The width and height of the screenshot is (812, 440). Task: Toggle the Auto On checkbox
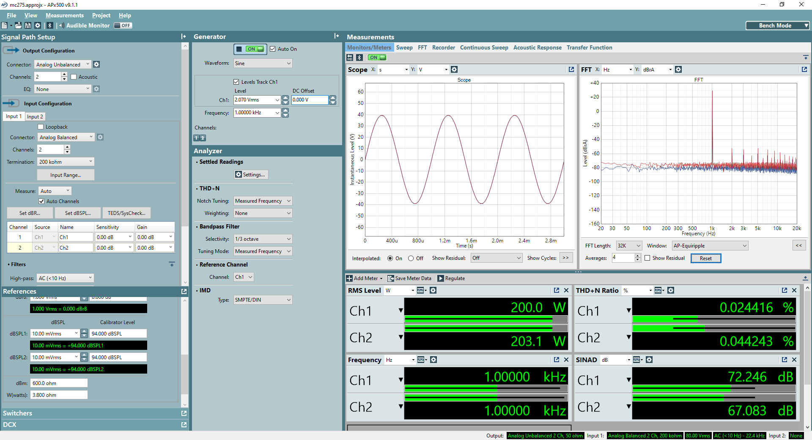(x=273, y=49)
